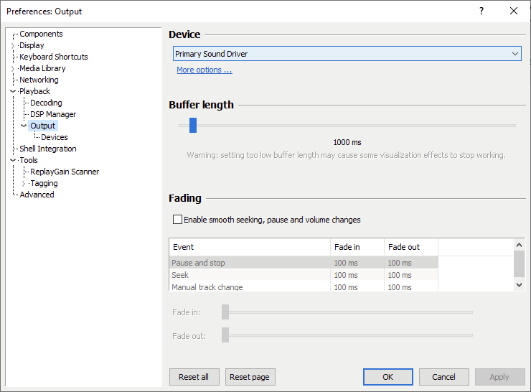
Task: Expand the Media Library tree node
Action: click(x=13, y=69)
